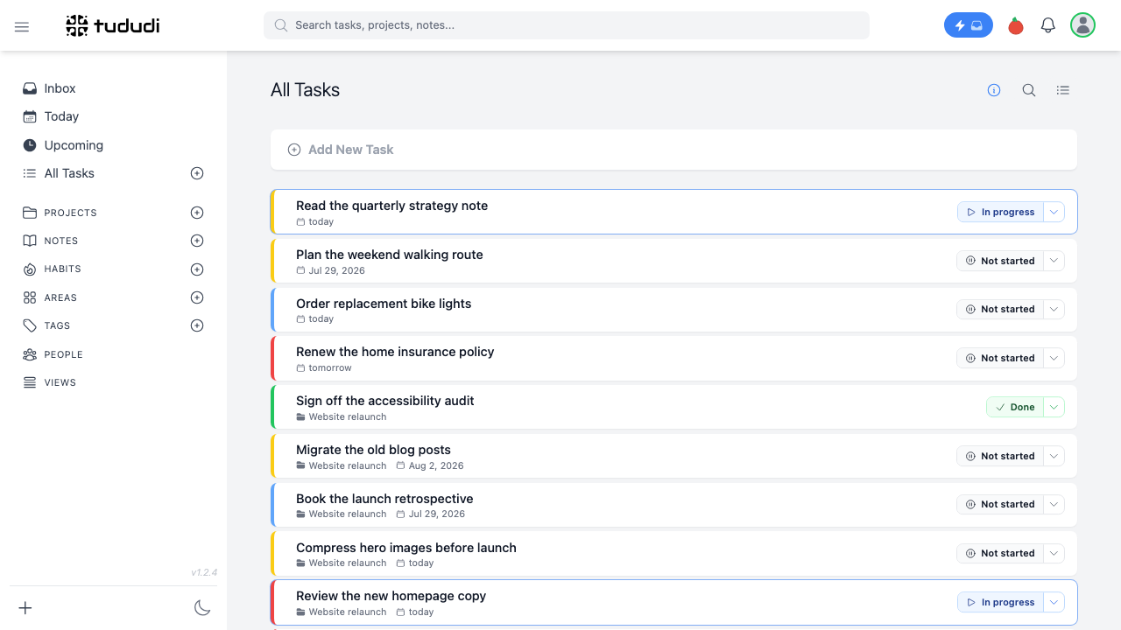
Task: Open task Read the quarterly strategy note
Action: point(391,206)
